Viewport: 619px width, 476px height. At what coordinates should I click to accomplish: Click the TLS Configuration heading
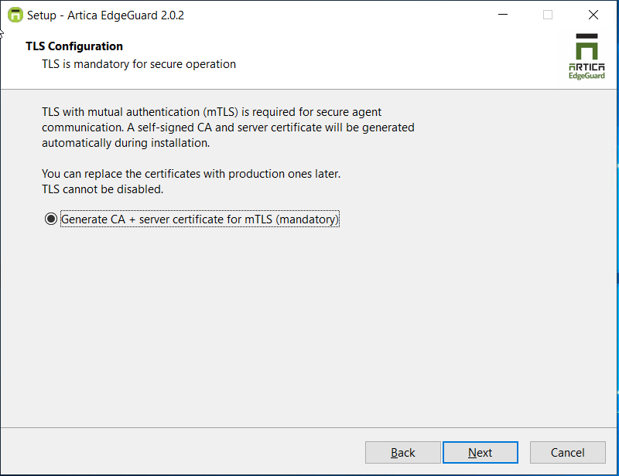(x=74, y=46)
